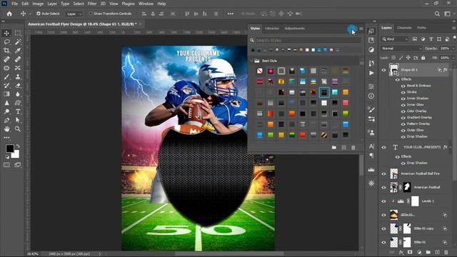Select the Hand tool
The width and height of the screenshot is (457, 257).
tap(6, 128)
